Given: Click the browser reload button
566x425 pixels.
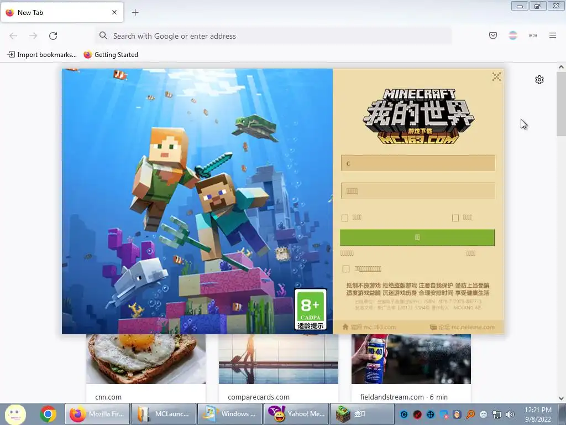Looking at the screenshot, I should (x=53, y=36).
